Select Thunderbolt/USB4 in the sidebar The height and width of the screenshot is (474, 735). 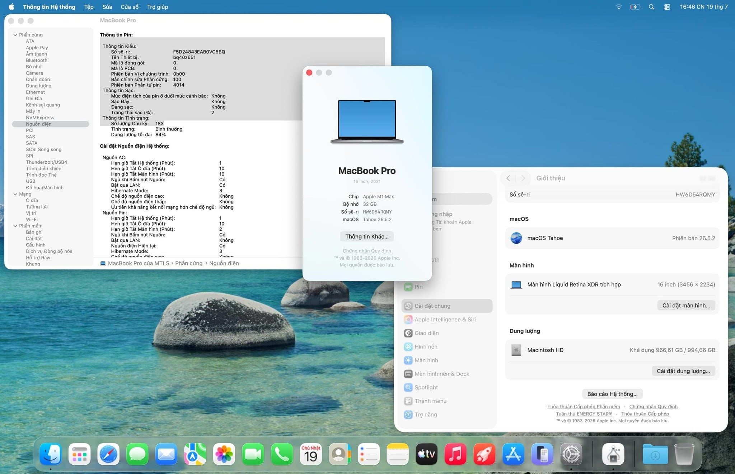click(51, 162)
